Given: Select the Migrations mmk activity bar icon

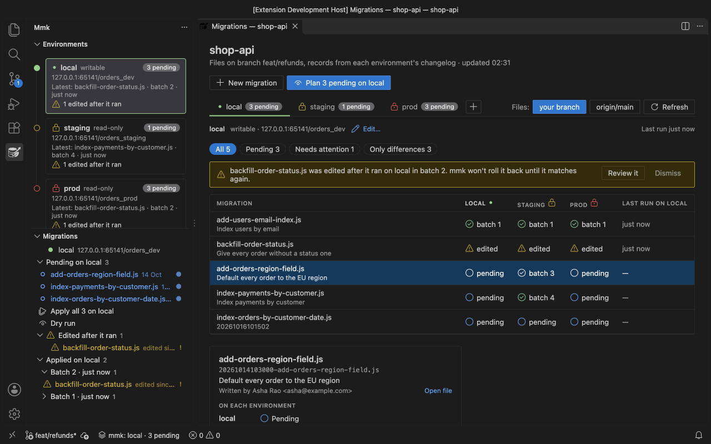Looking at the screenshot, I should click(14, 152).
